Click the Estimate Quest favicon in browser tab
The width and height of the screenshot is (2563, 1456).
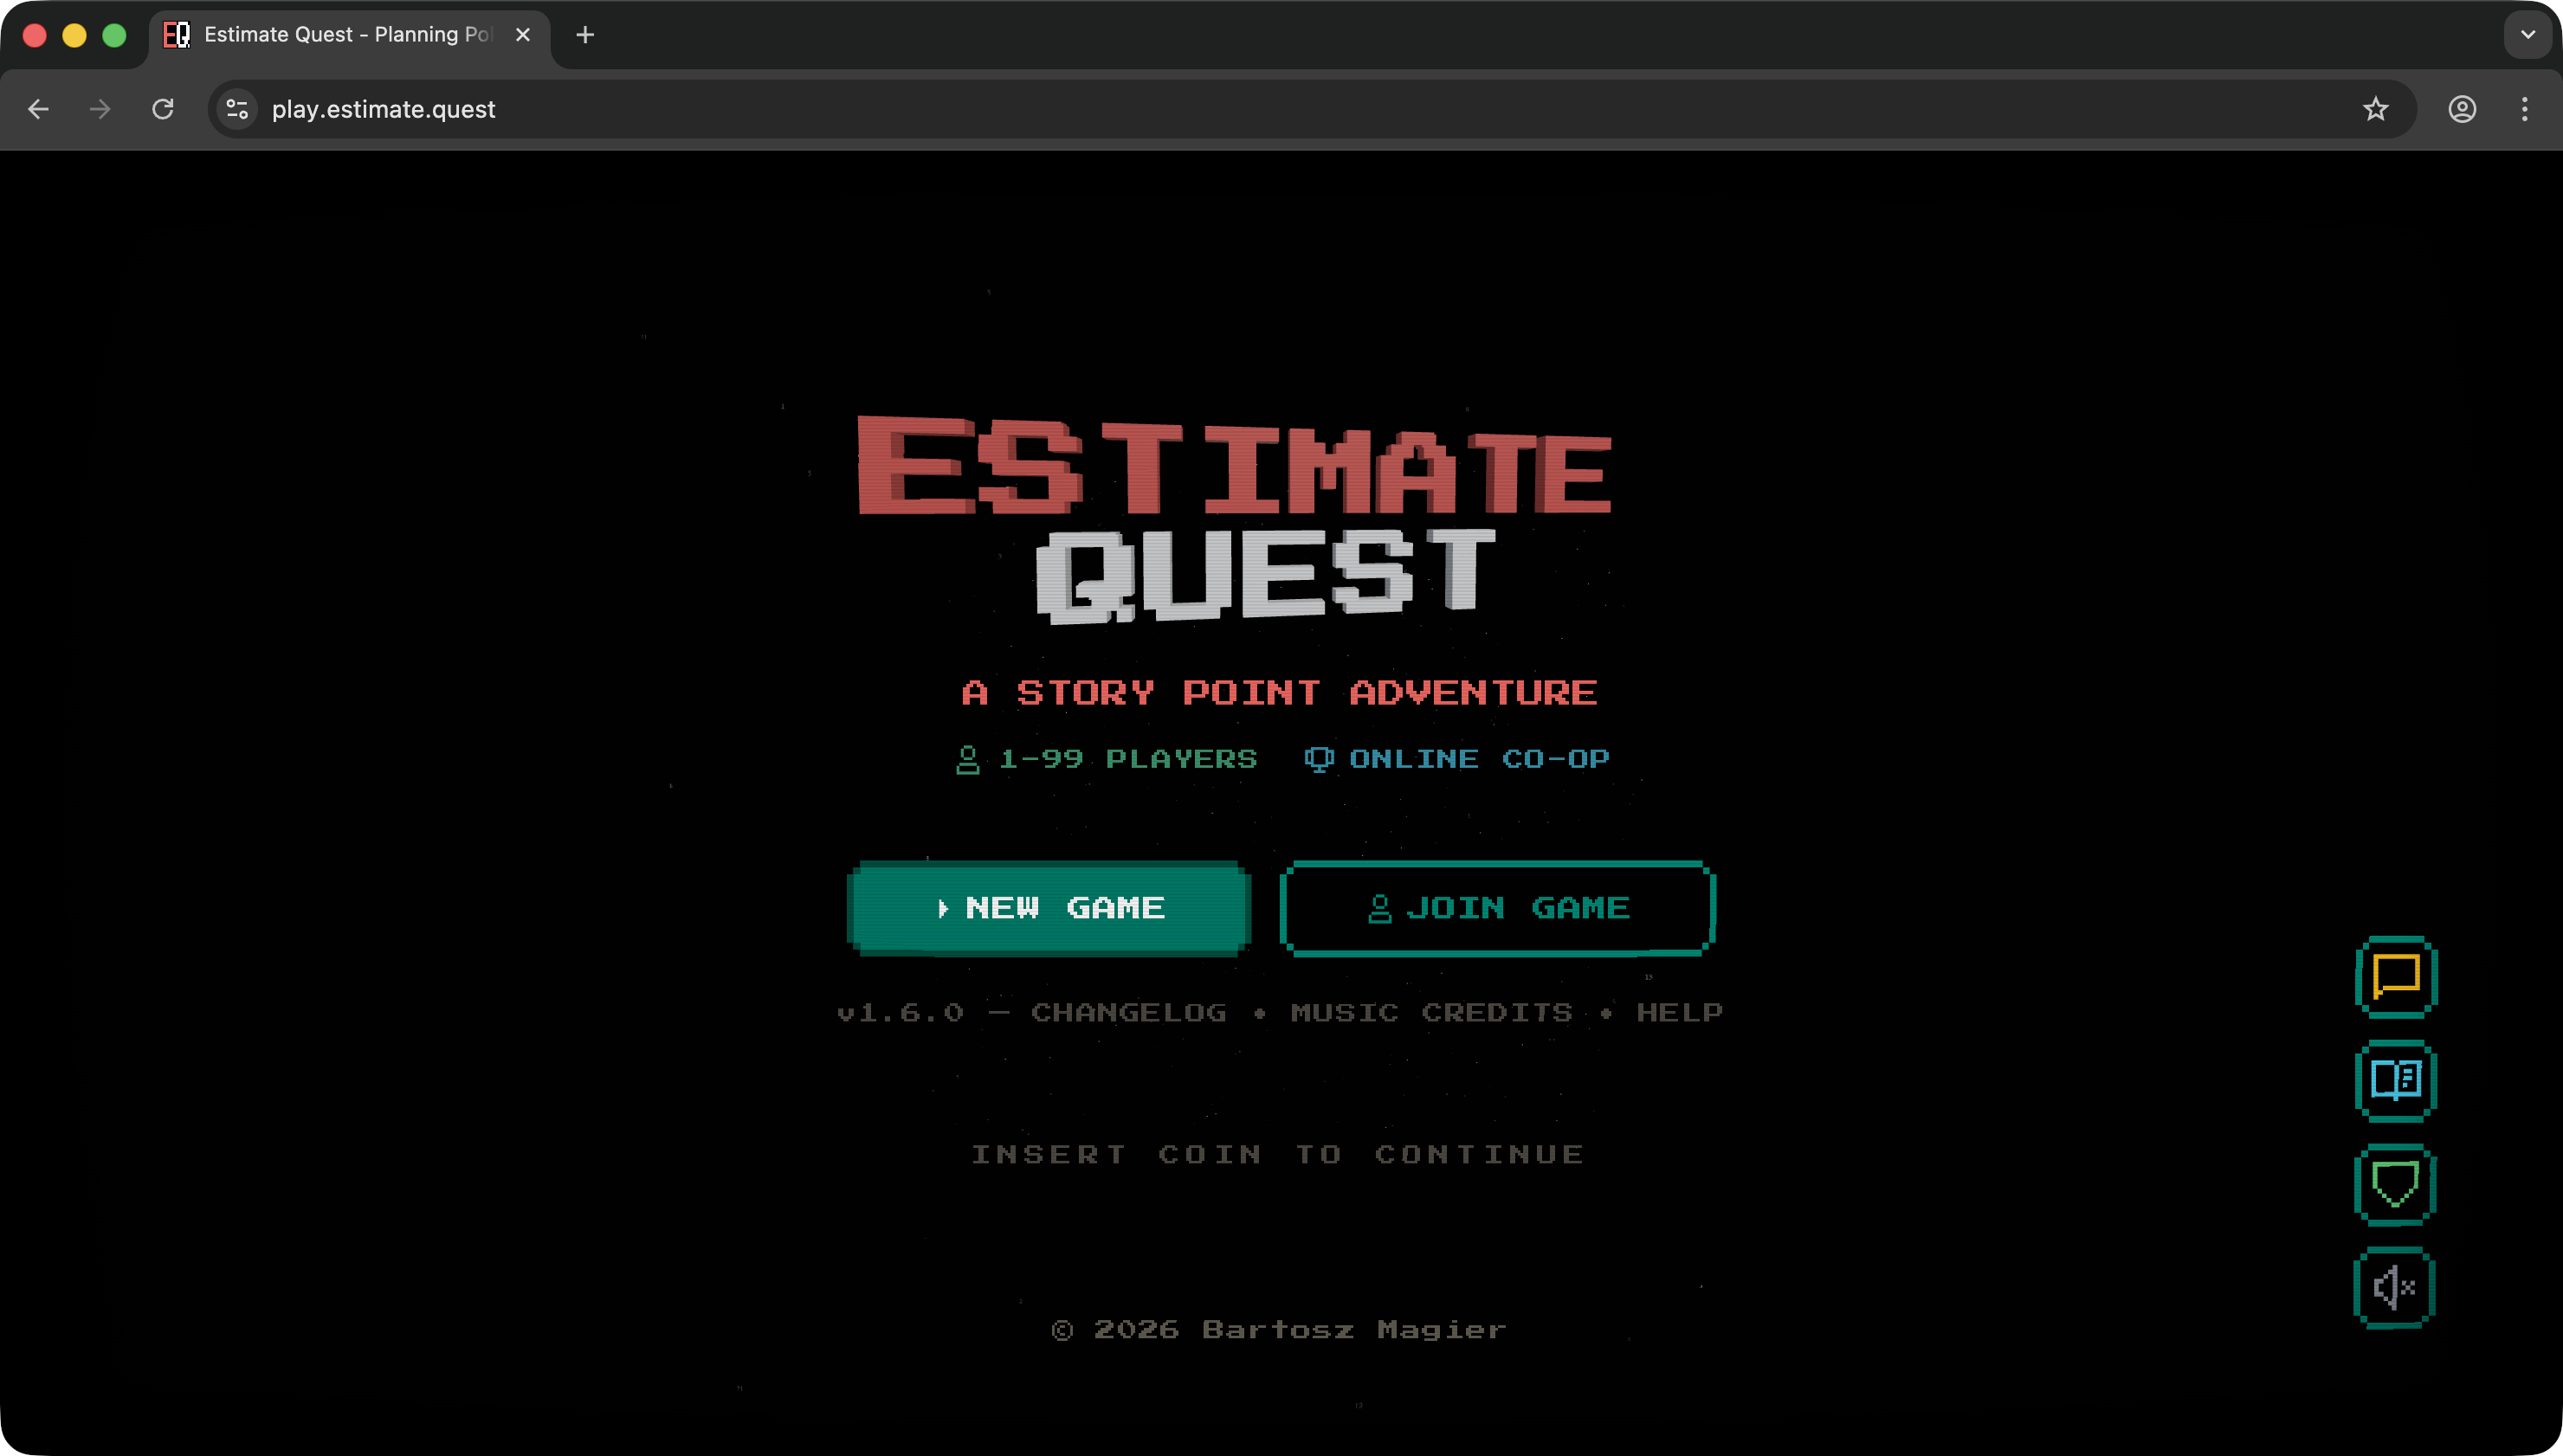tap(176, 34)
